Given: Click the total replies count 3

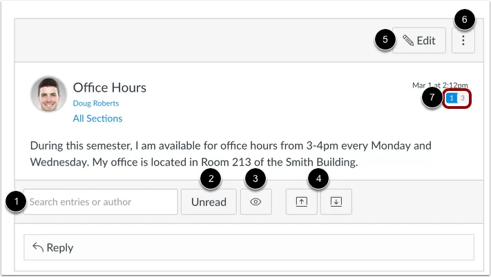Looking at the screenshot, I should pos(463,99).
